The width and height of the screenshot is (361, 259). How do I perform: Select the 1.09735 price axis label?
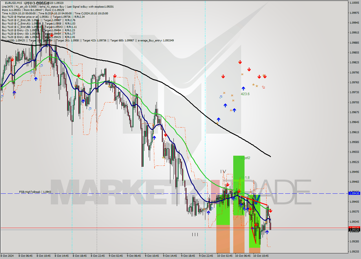[x=354, y=92]
